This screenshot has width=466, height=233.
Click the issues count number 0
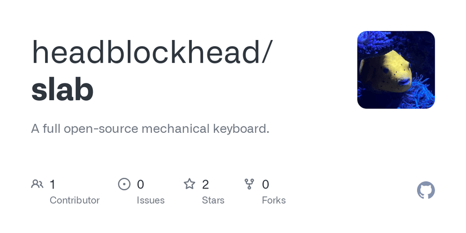[x=141, y=184]
